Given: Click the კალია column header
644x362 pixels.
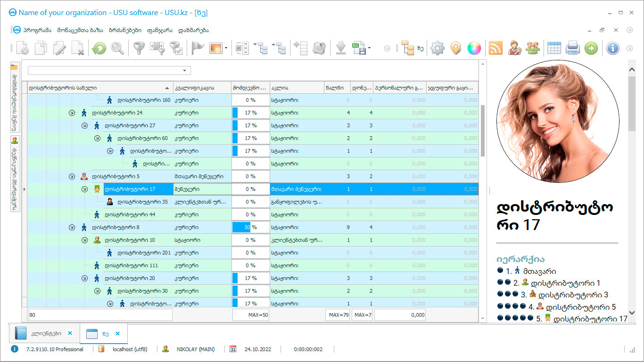Looking at the screenshot, I should point(297,88).
